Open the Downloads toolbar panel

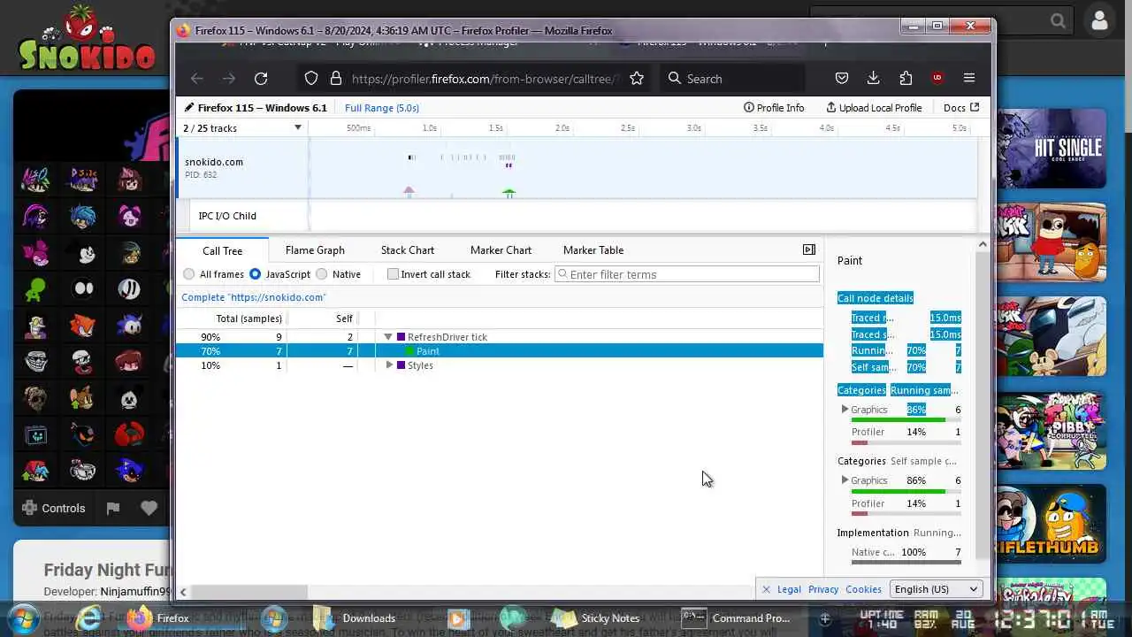click(x=873, y=79)
